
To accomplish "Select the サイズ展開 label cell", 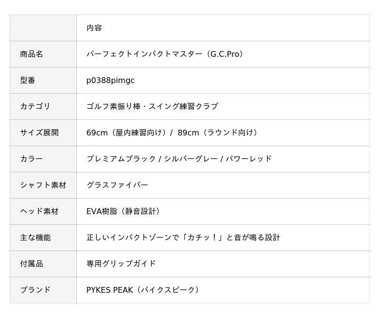I will point(43,133).
